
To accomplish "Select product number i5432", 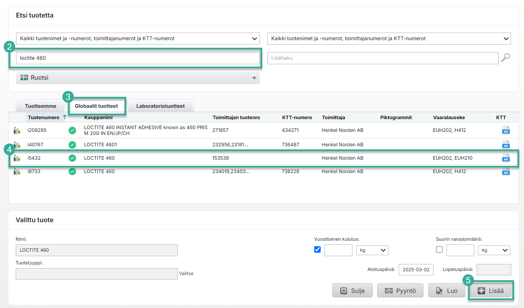I will coord(34,158).
